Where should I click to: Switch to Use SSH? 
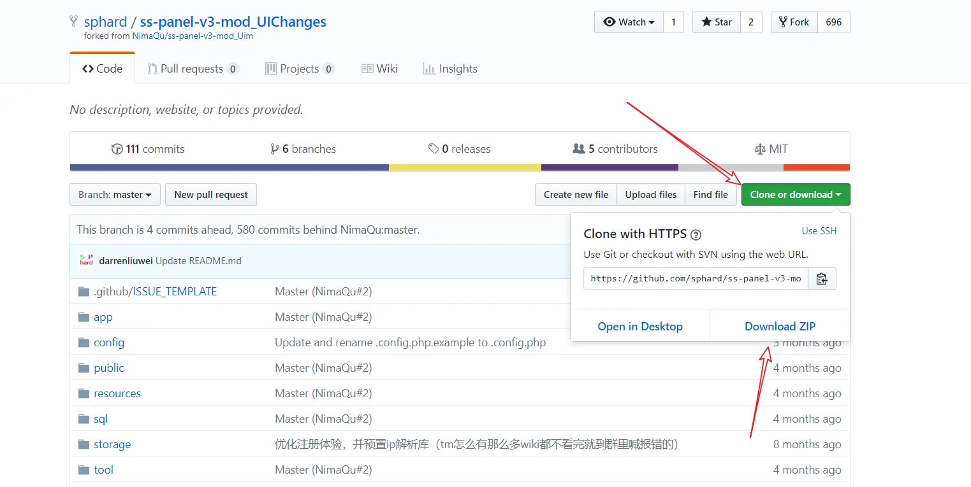pos(819,231)
